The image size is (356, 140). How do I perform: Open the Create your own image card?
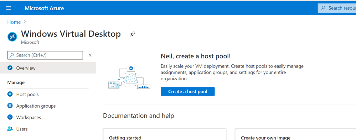pyautogui.click(x=295, y=134)
